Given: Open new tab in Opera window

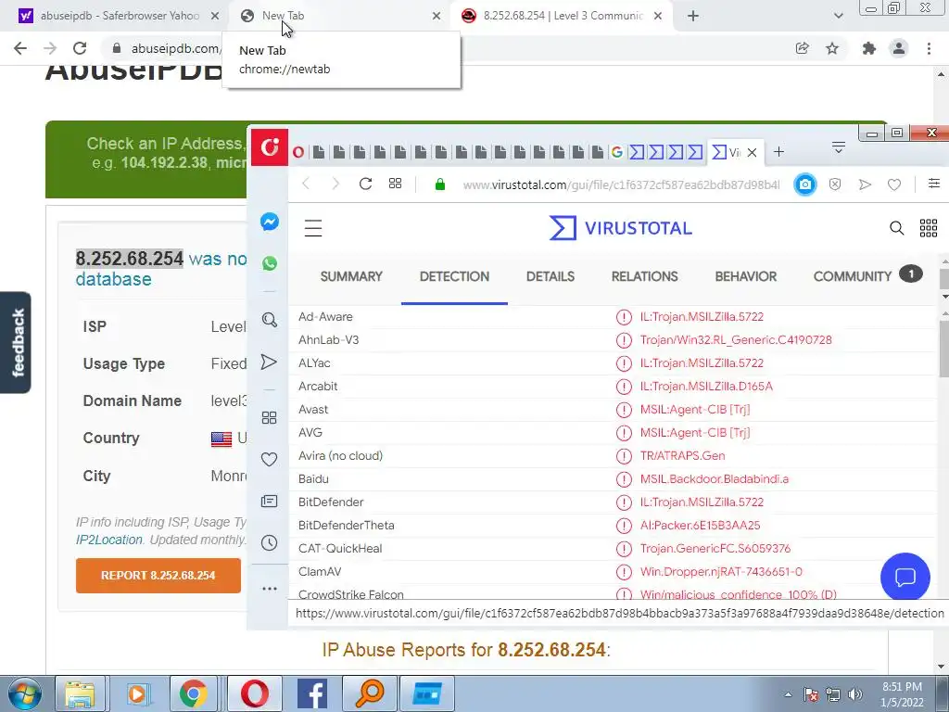Looking at the screenshot, I should click(778, 152).
